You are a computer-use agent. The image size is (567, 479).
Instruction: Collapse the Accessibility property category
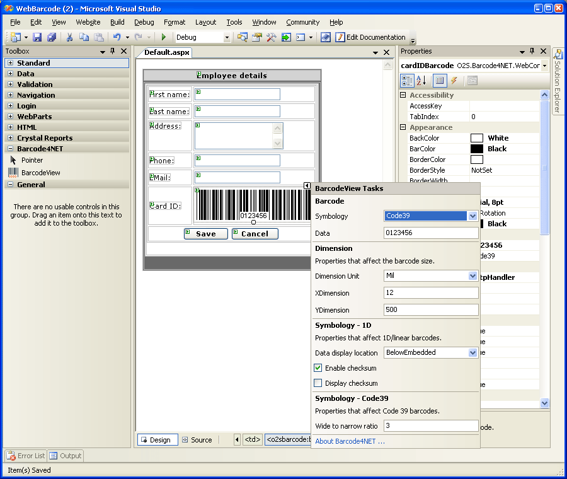403,95
